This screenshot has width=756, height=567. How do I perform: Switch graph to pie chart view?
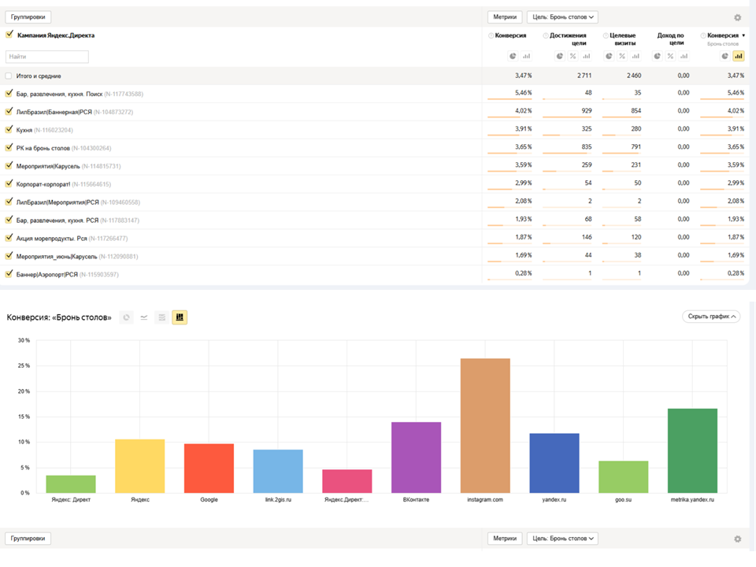tap(126, 317)
